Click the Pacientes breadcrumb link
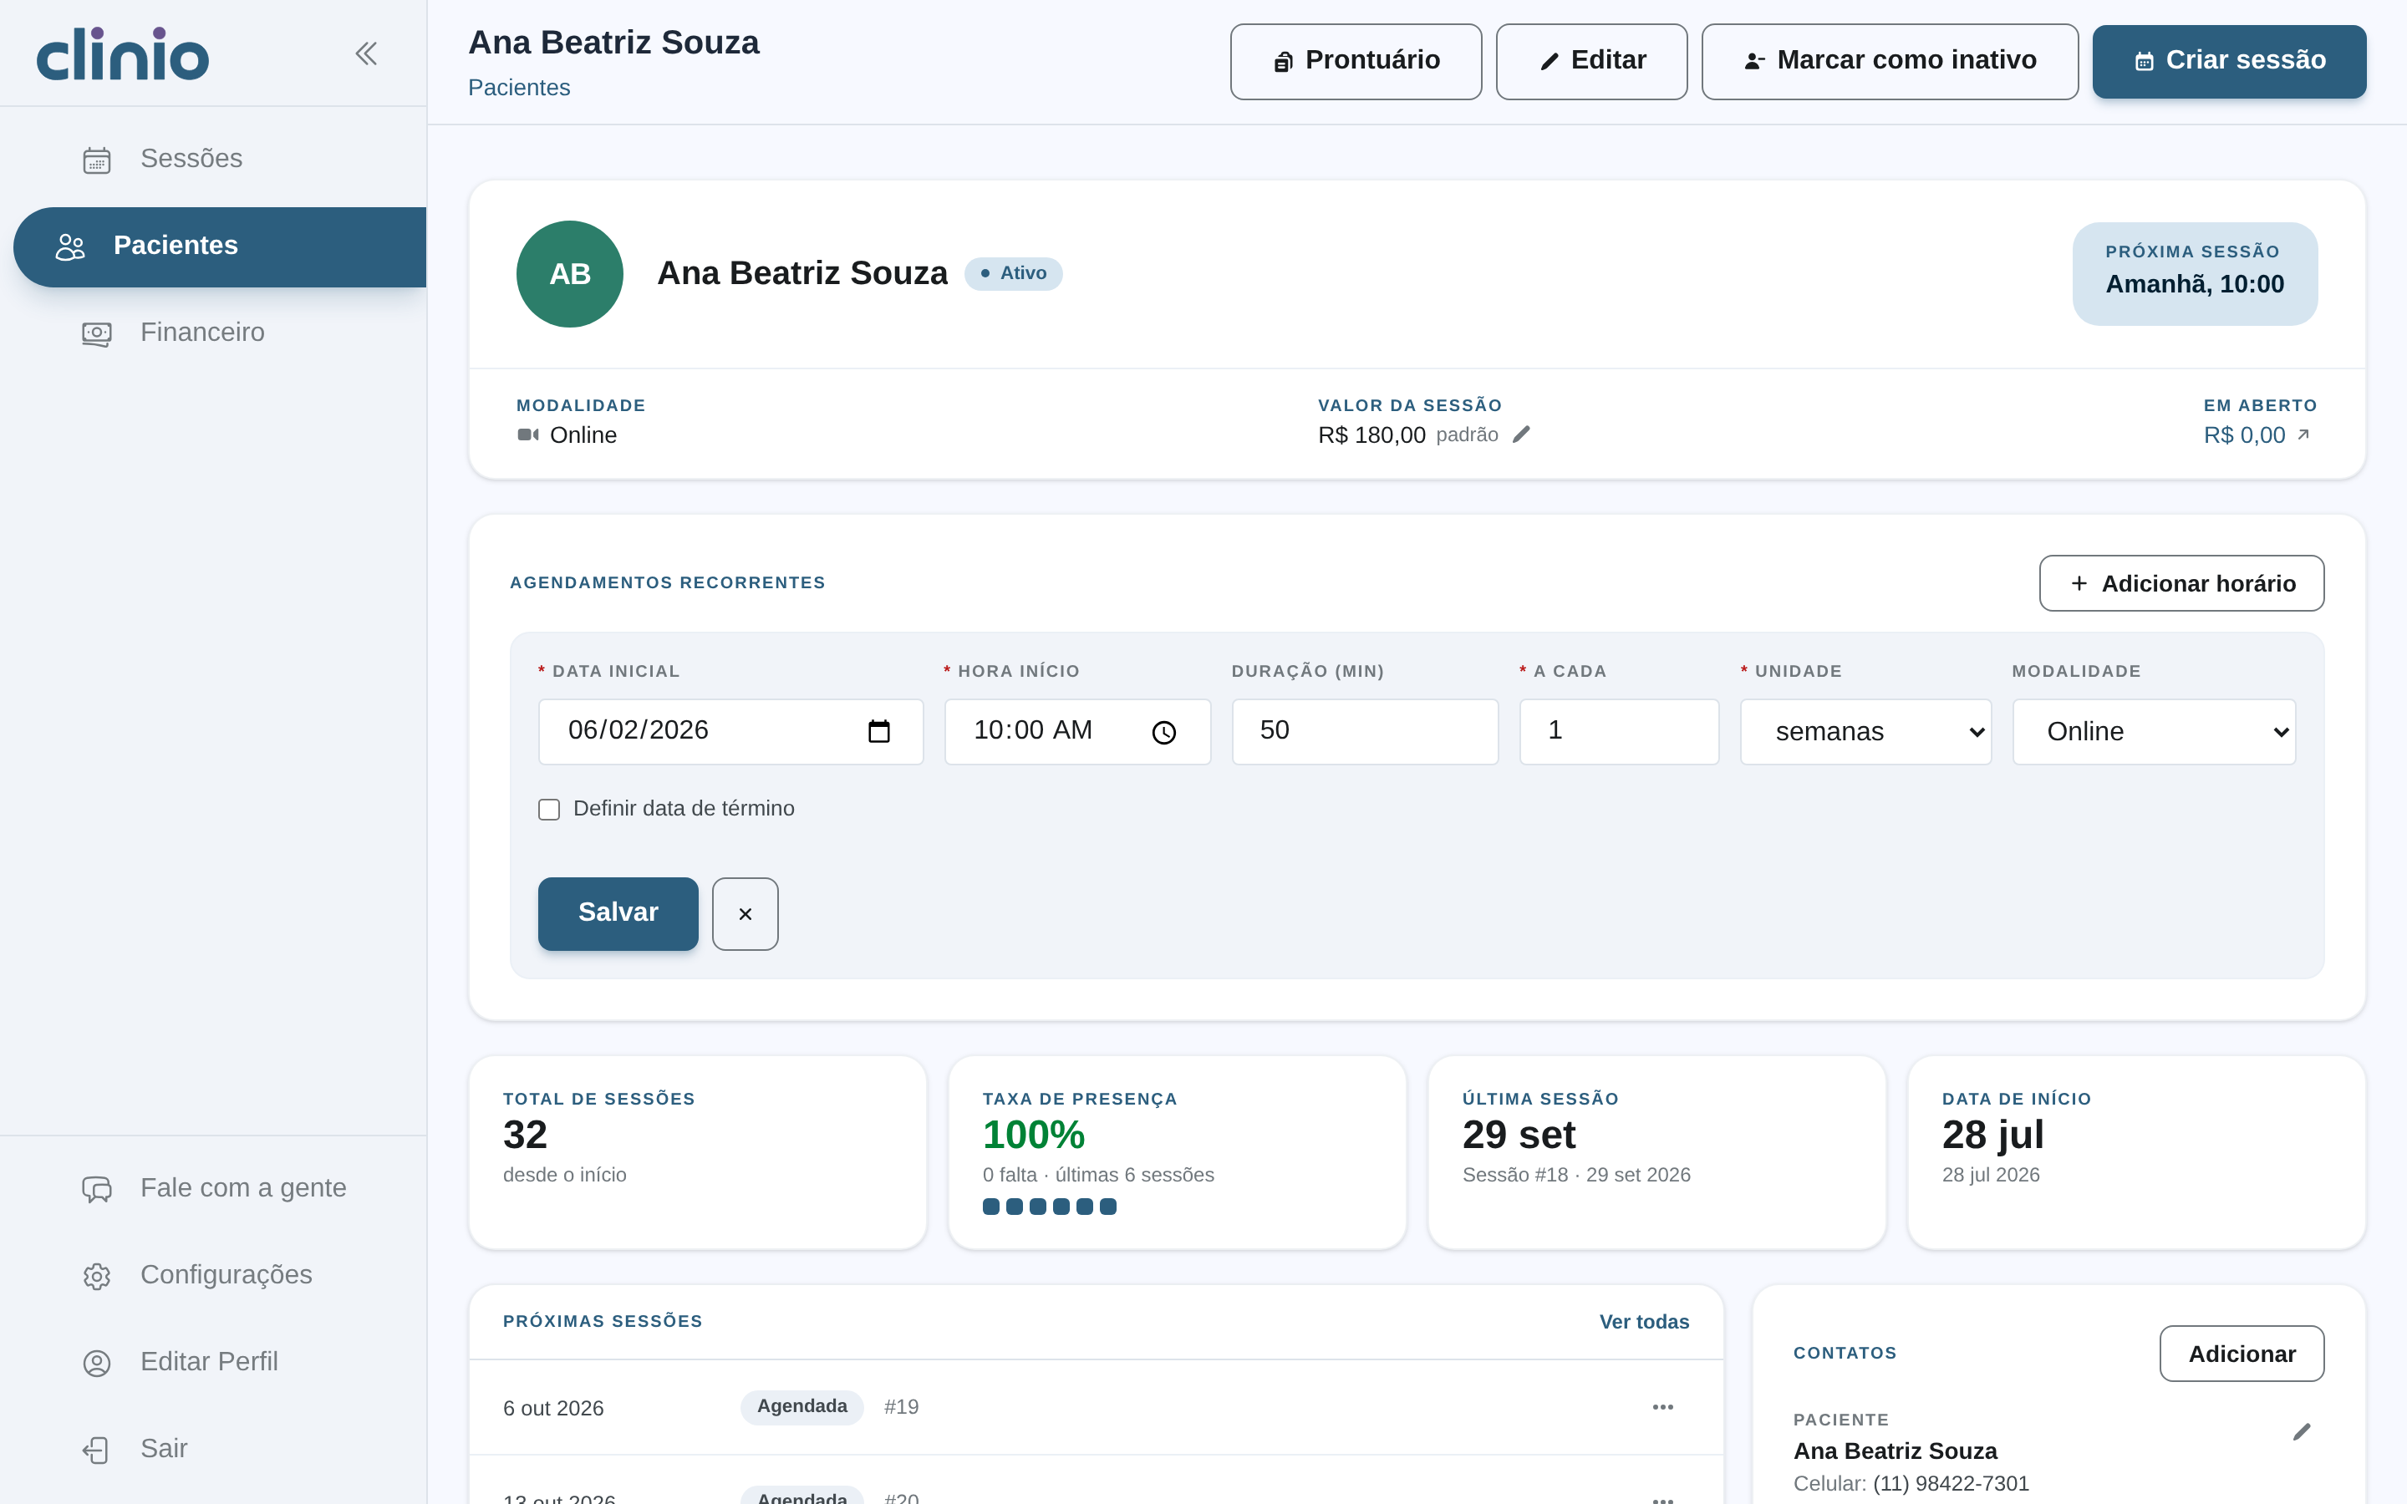The image size is (2407, 1504). coord(519,88)
